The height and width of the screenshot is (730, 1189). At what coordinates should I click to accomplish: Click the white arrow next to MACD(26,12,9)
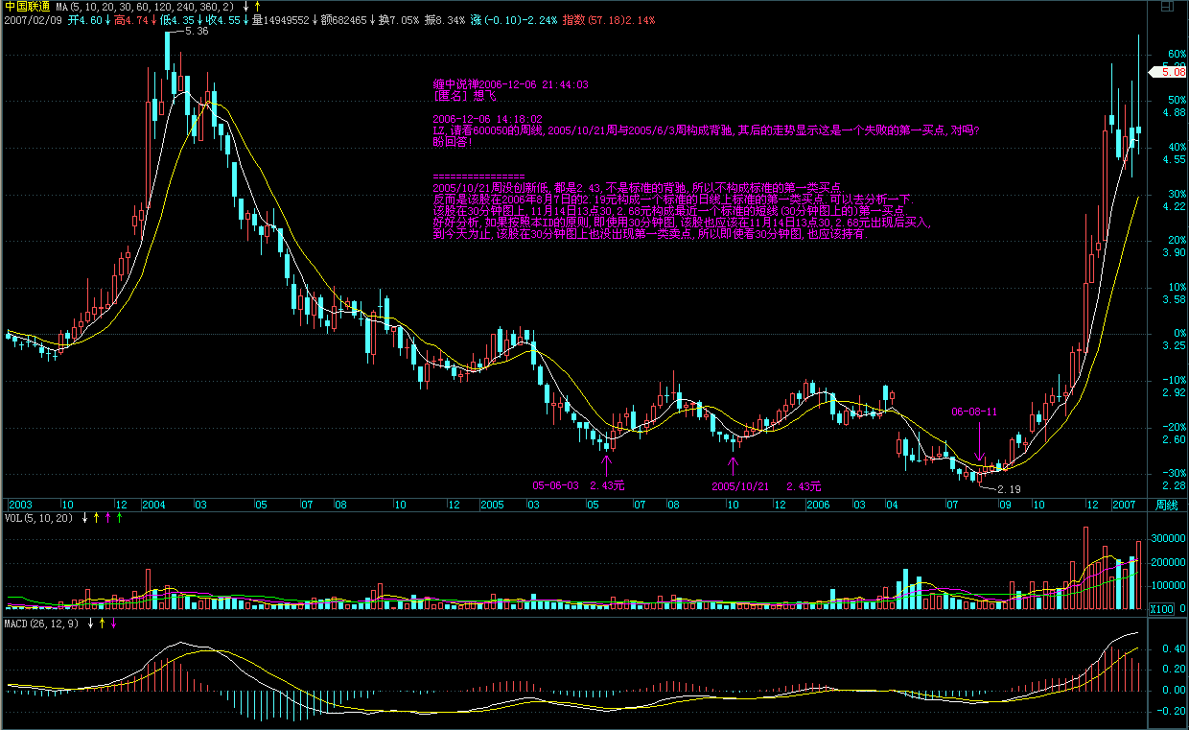(91, 624)
